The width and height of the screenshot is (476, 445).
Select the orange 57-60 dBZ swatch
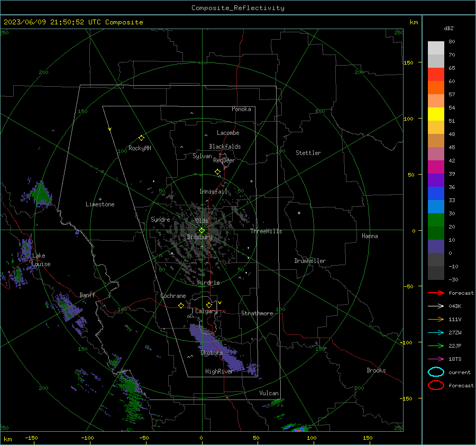(x=436, y=87)
